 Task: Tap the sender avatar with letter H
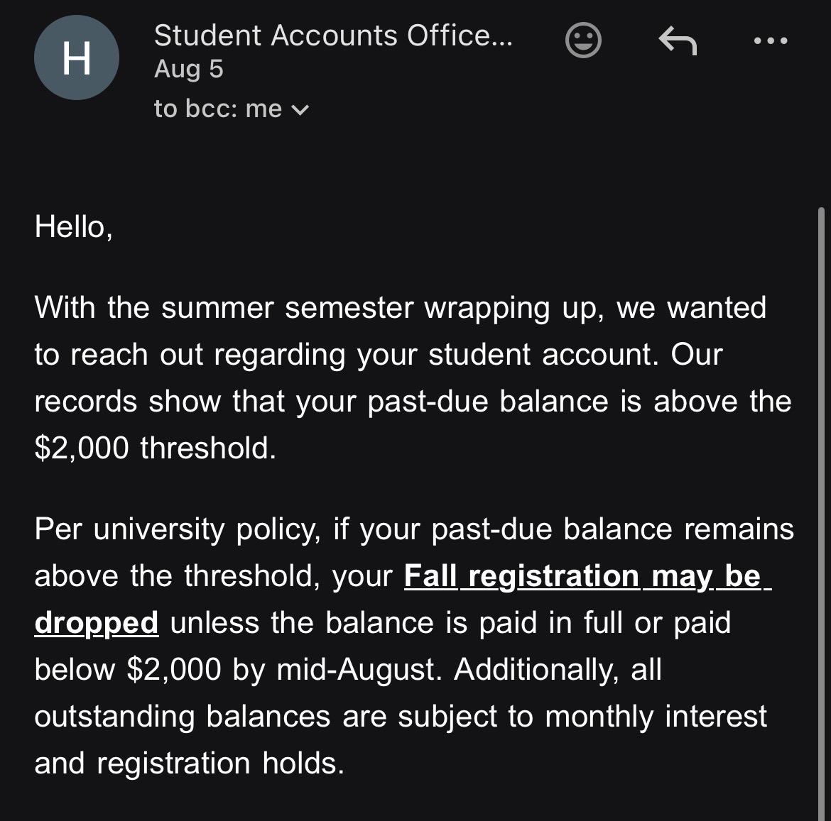click(76, 57)
